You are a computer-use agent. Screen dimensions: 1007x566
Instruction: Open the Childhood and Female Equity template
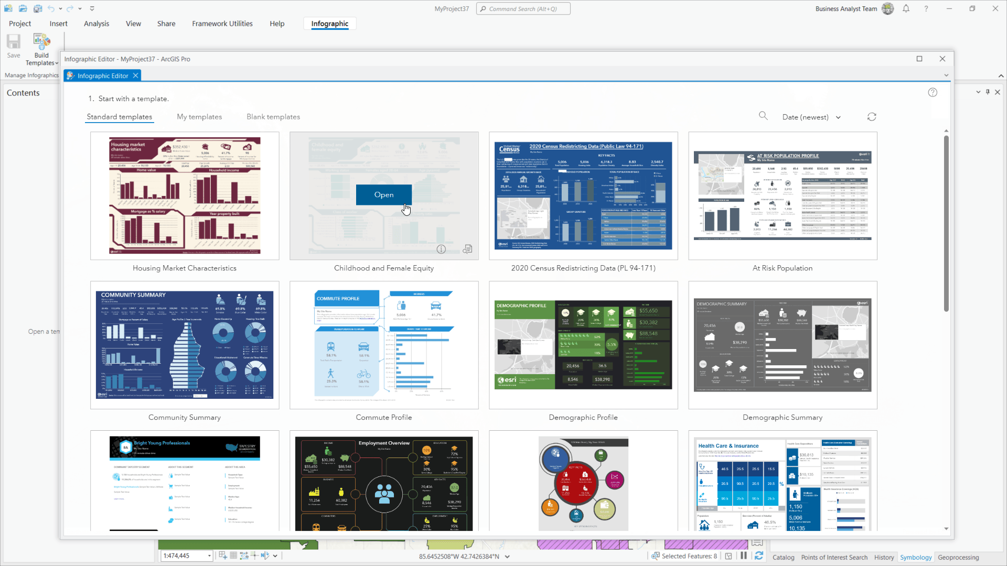click(x=384, y=194)
